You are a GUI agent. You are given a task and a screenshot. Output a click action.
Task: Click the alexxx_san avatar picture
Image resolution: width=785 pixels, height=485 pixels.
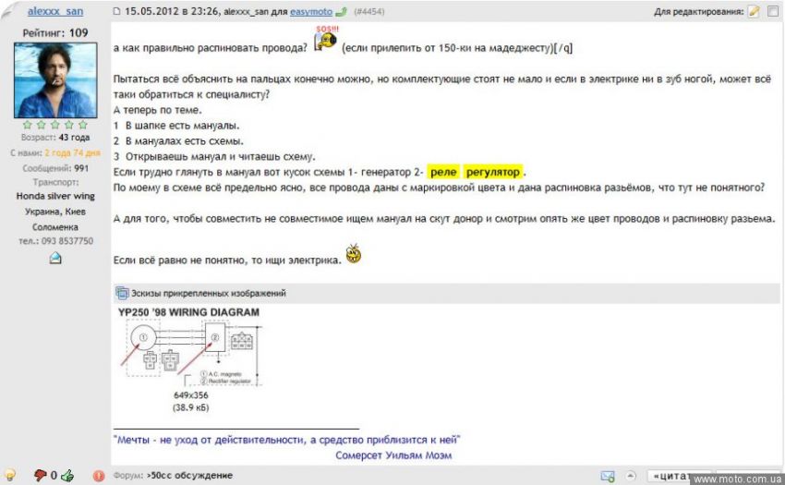pos(55,79)
